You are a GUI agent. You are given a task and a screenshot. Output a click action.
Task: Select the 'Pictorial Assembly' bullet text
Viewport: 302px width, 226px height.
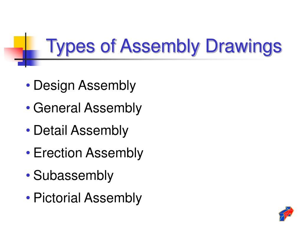pos(88,198)
